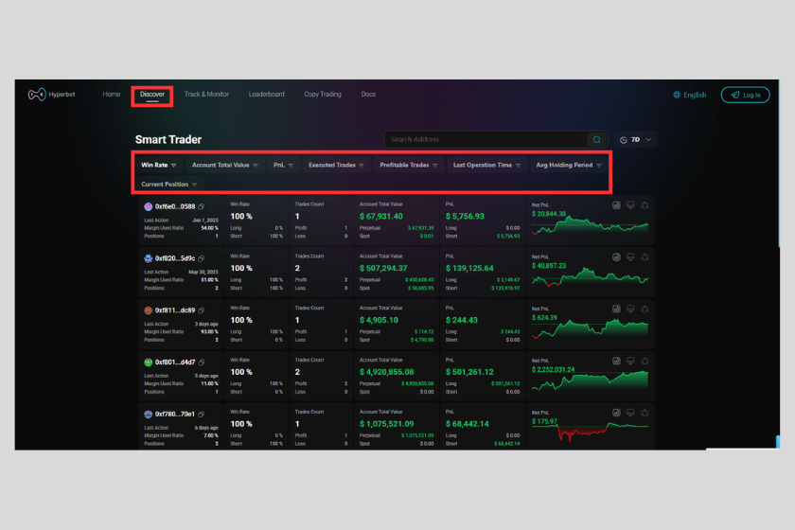
Task: Click the globe language icon
Action: tap(677, 95)
